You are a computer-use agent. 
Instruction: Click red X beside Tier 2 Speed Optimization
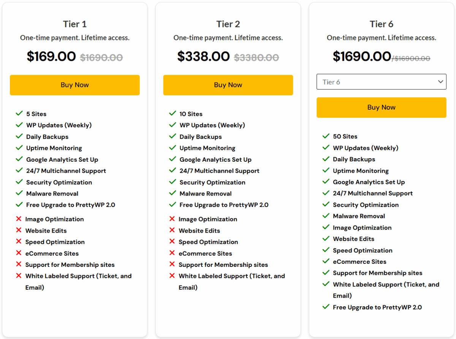pyautogui.click(x=172, y=242)
